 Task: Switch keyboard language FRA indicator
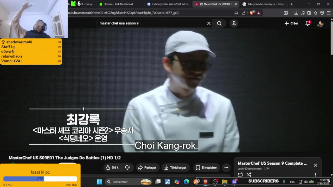(292, 182)
